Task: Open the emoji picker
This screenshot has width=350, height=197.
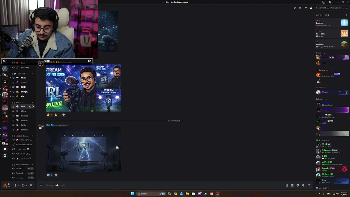Action: (303, 185)
